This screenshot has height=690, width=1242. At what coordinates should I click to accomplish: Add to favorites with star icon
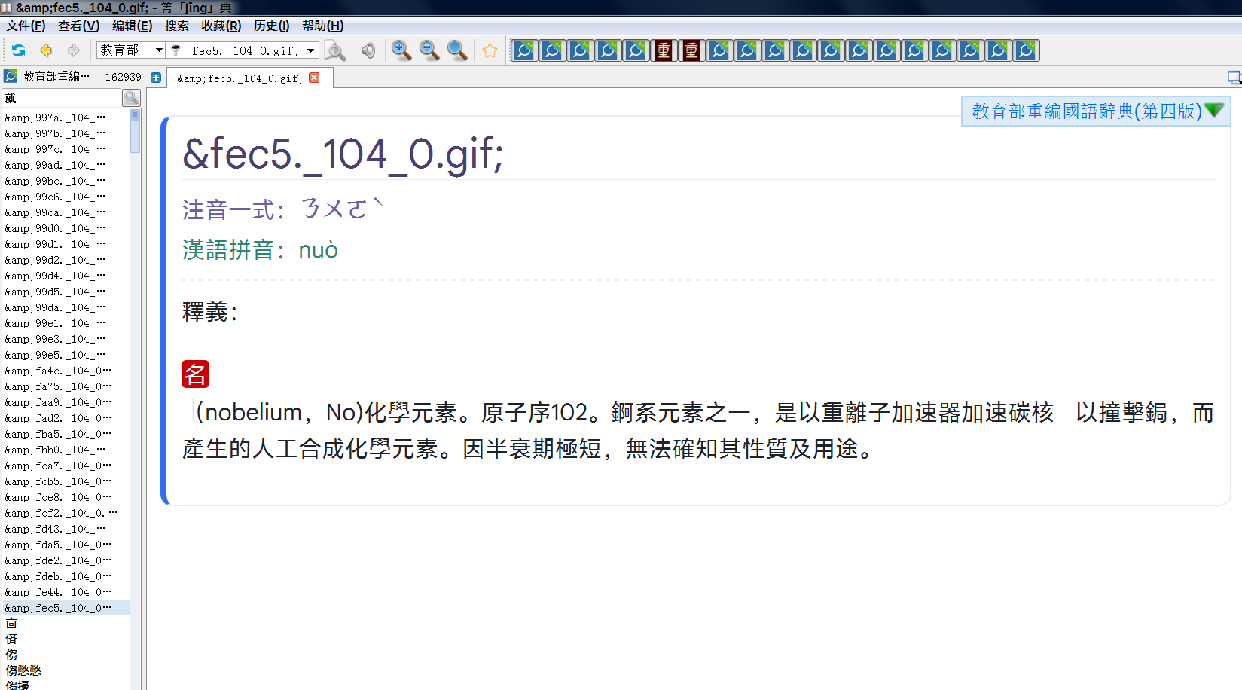click(490, 50)
